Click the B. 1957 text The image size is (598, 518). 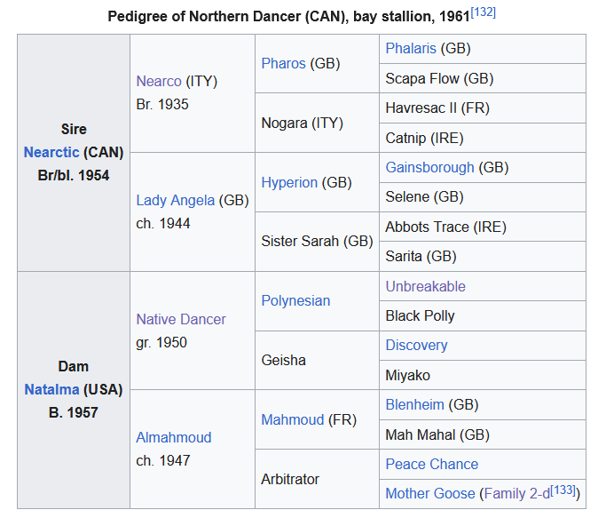click(x=74, y=413)
